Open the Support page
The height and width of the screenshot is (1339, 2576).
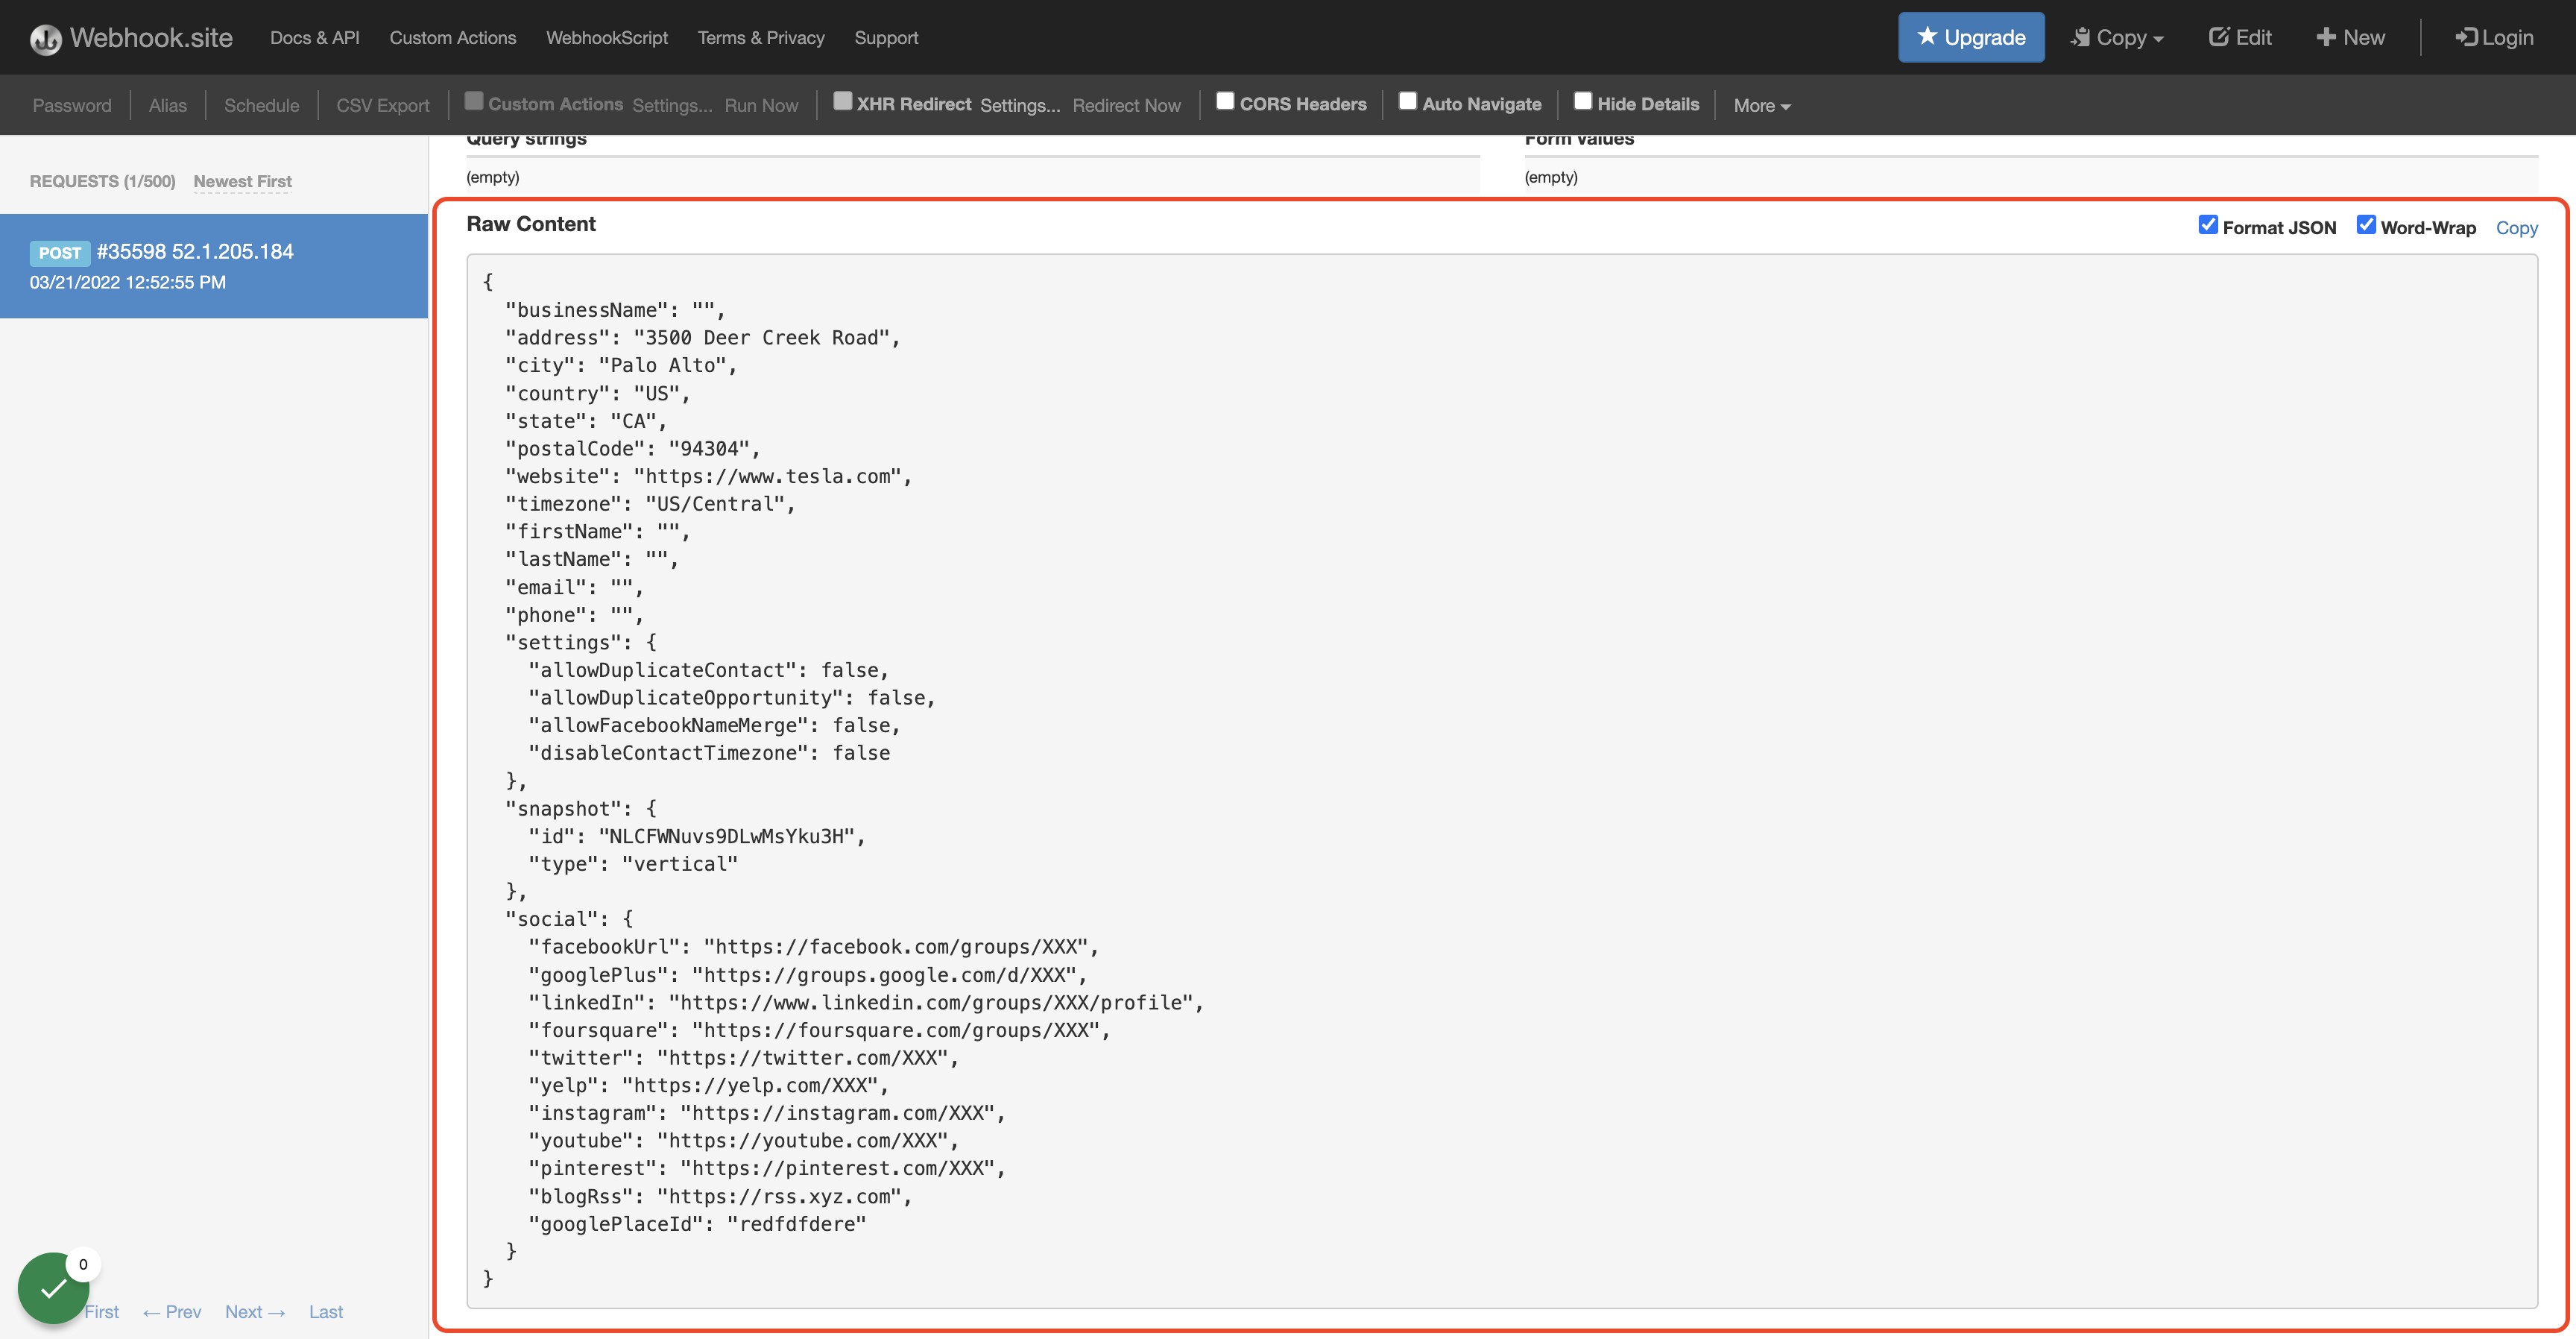tap(886, 37)
